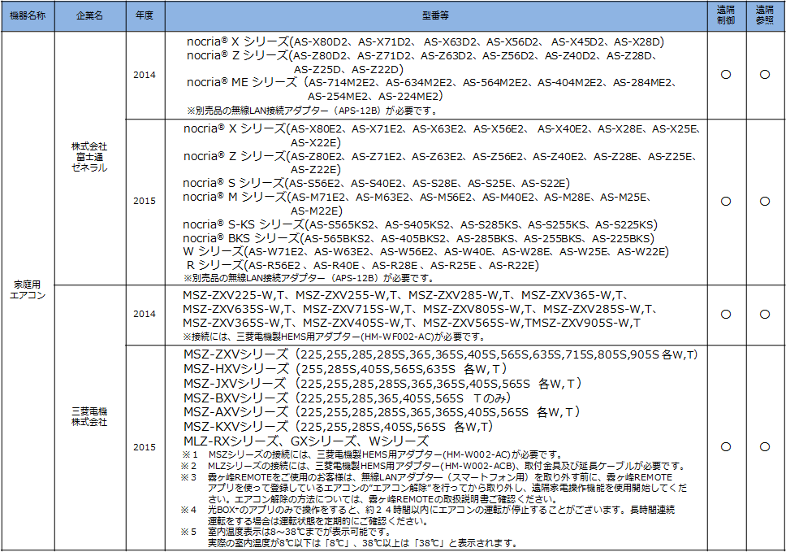The width and height of the screenshot is (786, 552).
Task: Click the nocria Z line starting AS-Z80E2
Action: (x=440, y=157)
